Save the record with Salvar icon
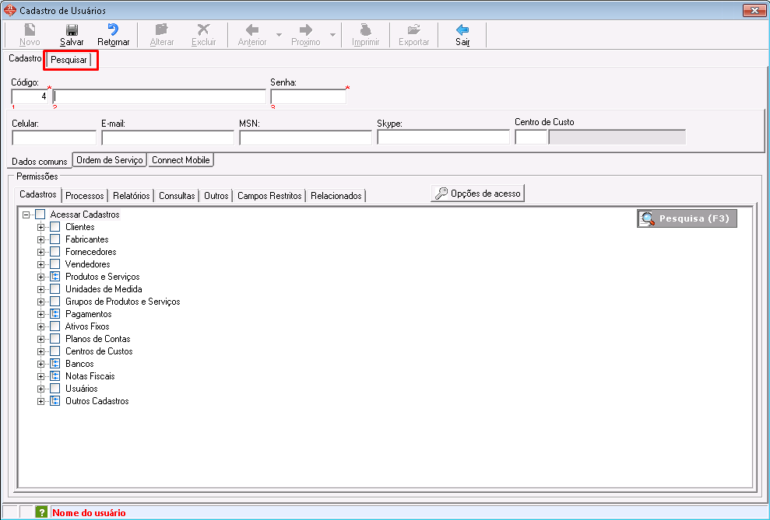Viewport: 770px width, 520px height. [72, 30]
